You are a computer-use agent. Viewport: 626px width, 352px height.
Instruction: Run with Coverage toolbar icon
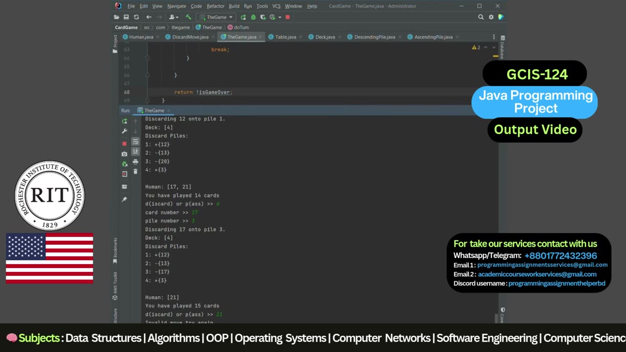[263, 17]
